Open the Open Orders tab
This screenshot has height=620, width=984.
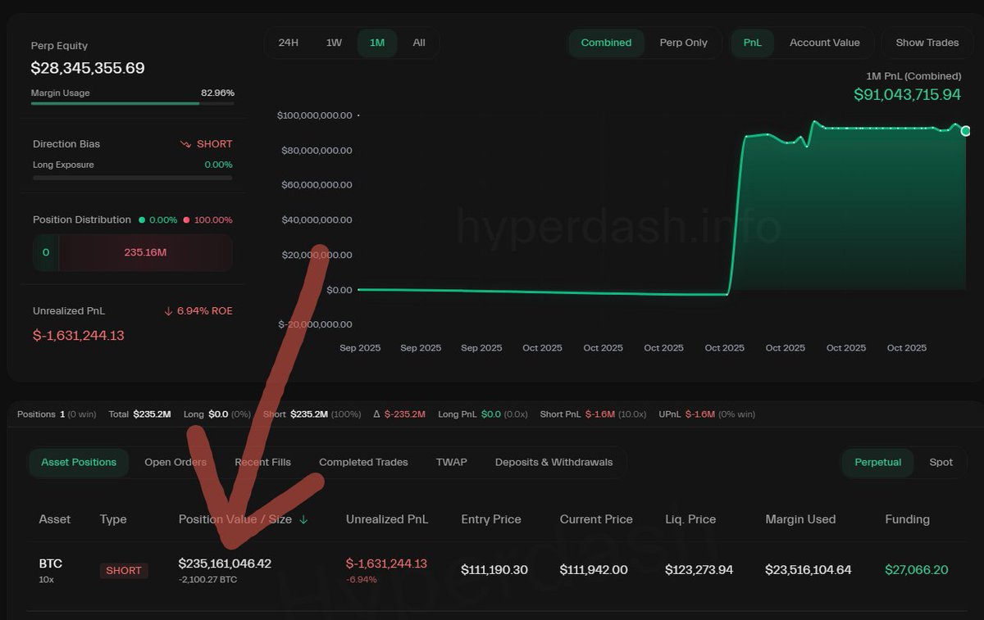coord(175,462)
